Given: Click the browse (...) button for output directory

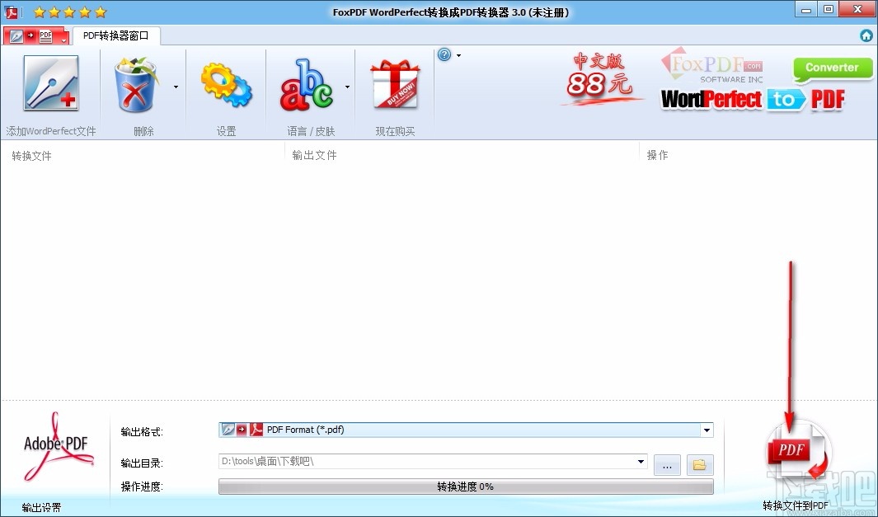Looking at the screenshot, I should [x=667, y=464].
